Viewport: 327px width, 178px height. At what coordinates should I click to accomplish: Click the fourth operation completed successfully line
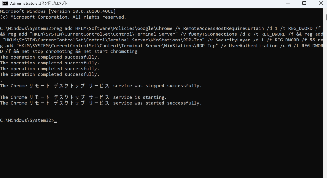pyautogui.click(x=49, y=74)
